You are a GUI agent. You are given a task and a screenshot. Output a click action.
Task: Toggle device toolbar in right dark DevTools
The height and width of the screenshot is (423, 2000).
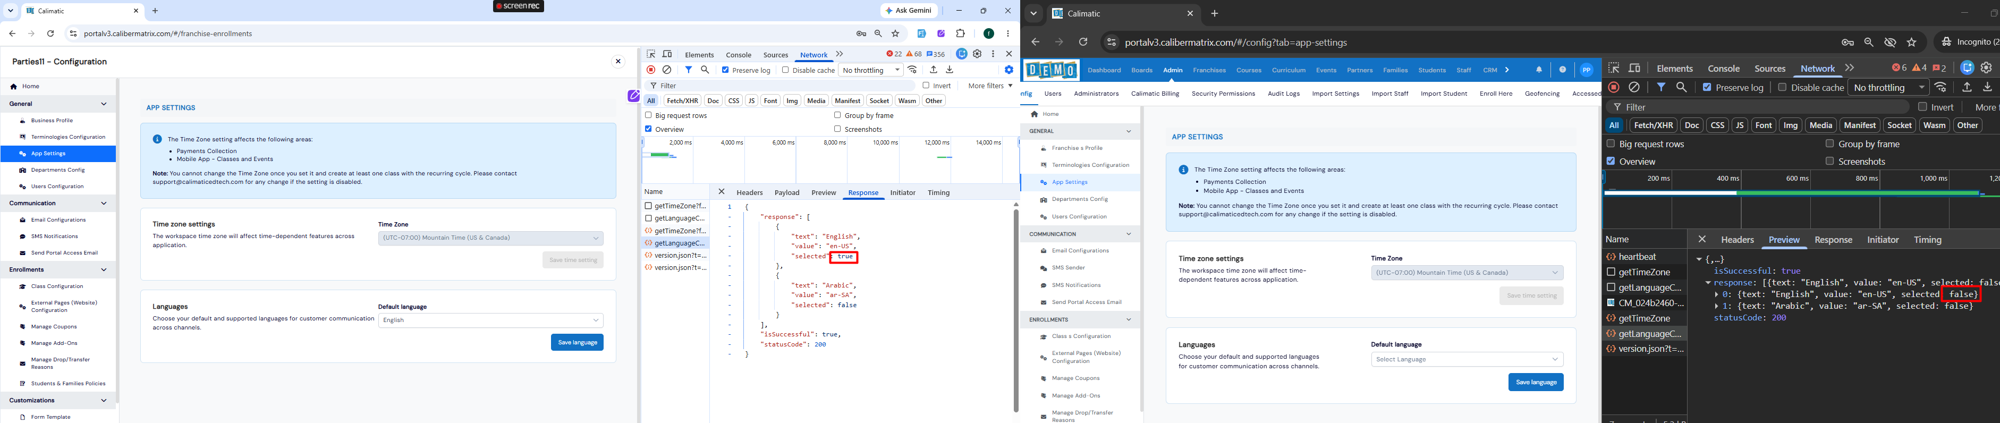click(x=1634, y=69)
